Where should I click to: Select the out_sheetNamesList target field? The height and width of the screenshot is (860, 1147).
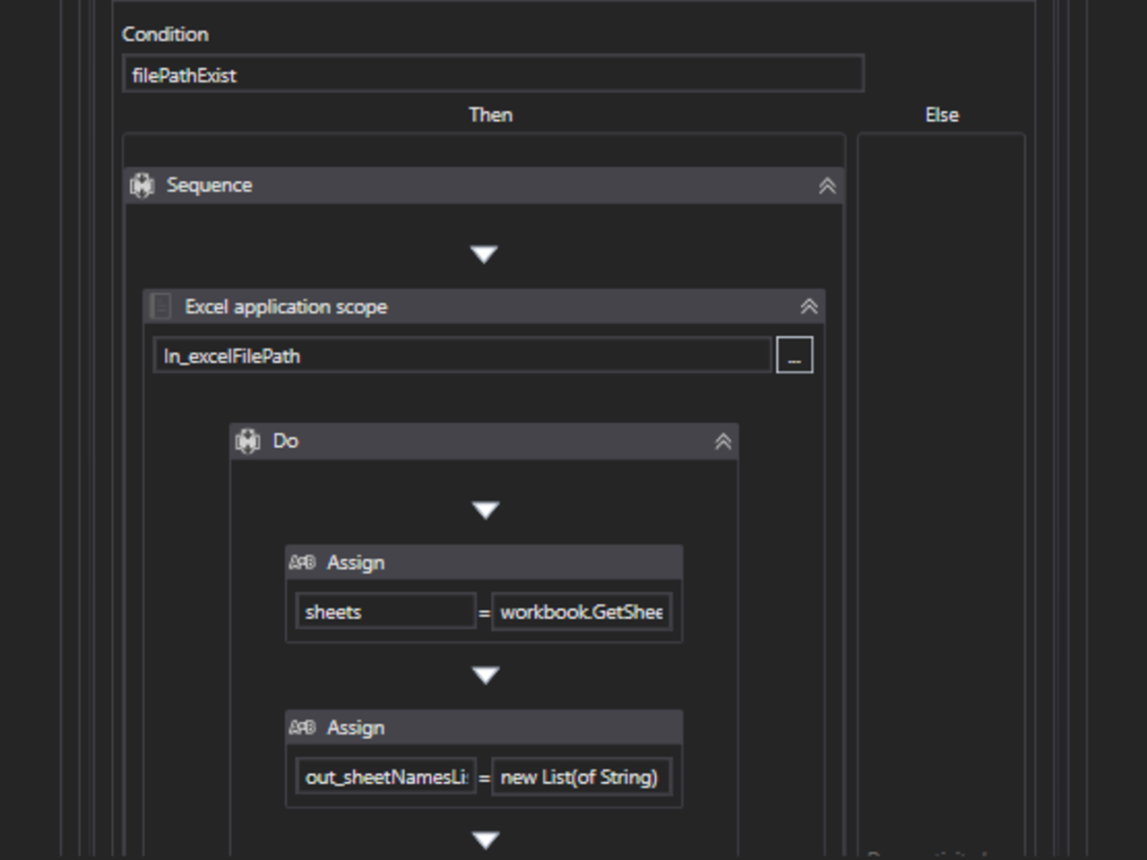click(x=385, y=777)
